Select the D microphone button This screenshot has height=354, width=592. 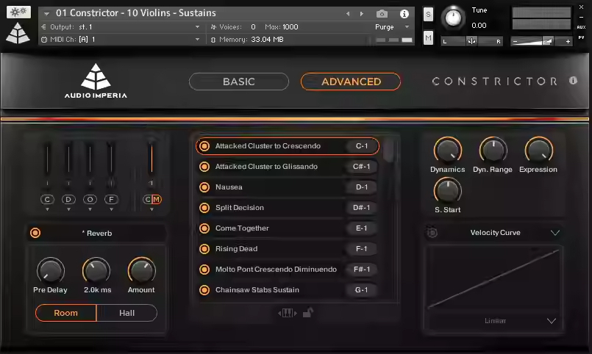pos(68,200)
